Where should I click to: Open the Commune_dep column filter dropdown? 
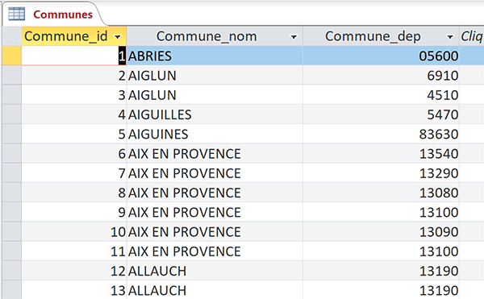(x=450, y=37)
